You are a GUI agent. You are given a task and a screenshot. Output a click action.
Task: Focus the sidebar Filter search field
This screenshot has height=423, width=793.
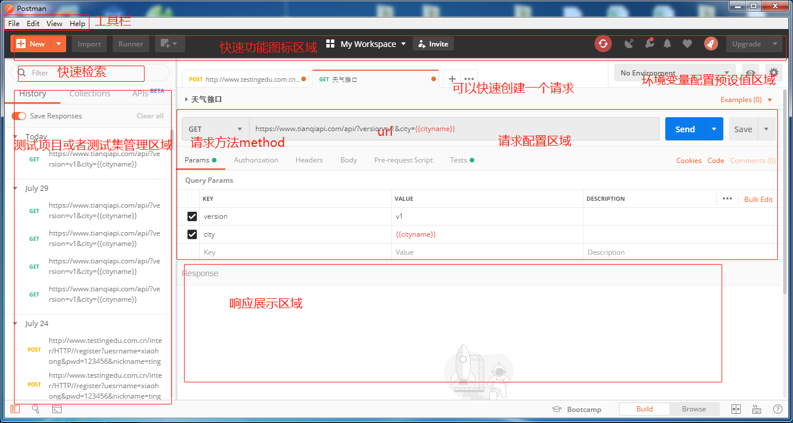(x=91, y=73)
